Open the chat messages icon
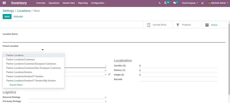The image size is (230, 103). click(175, 3)
